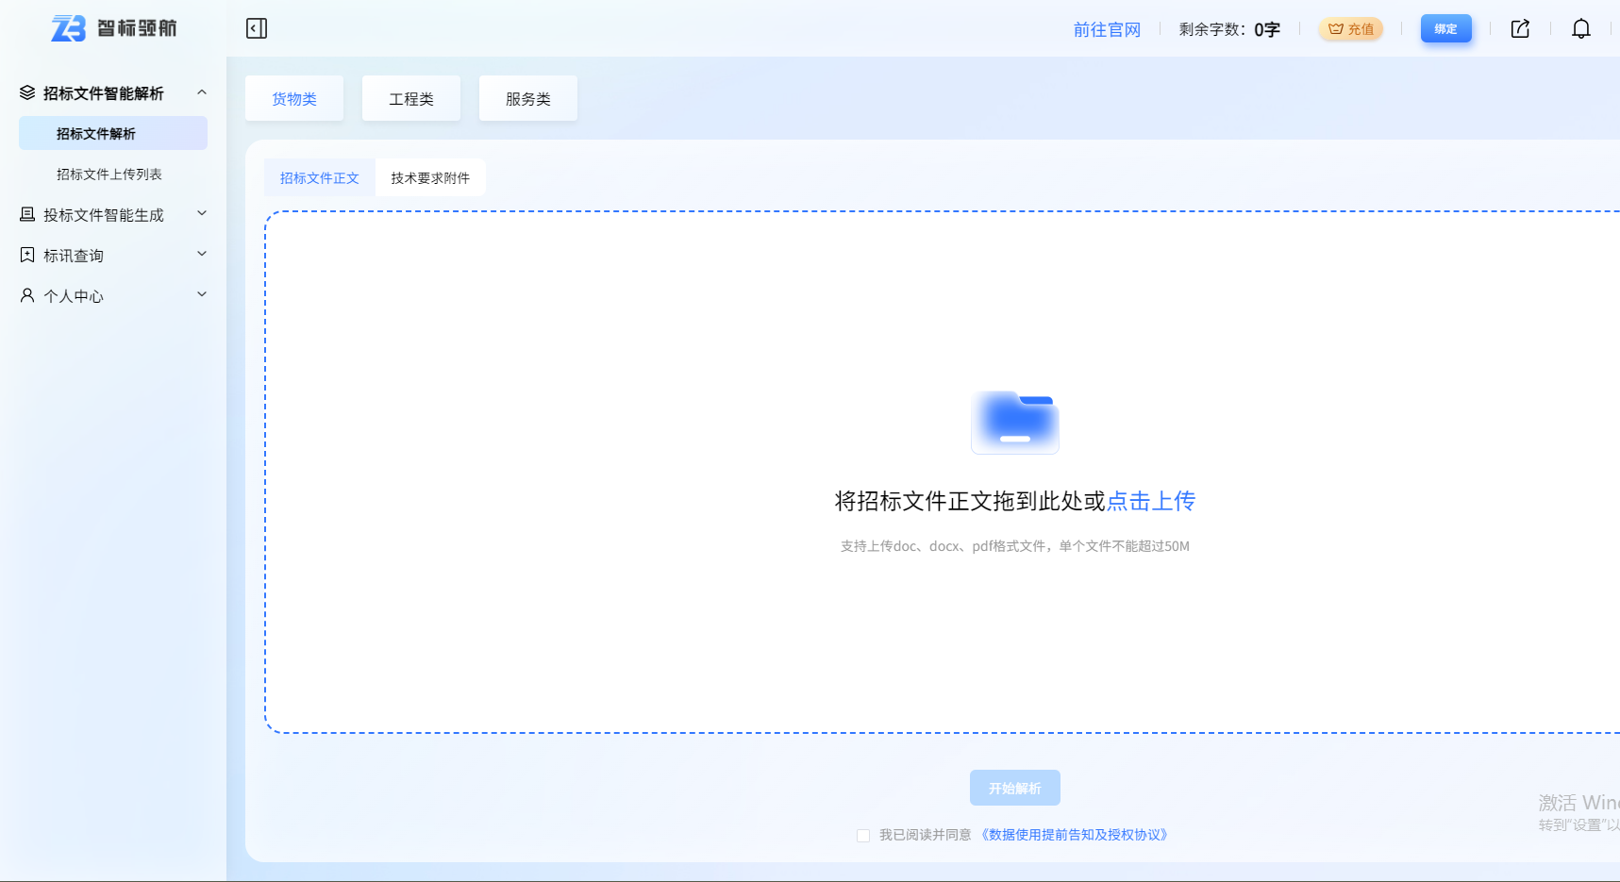This screenshot has width=1620, height=882.
Task: Click the 点击上传 link
Action: (x=1151, y=501)
